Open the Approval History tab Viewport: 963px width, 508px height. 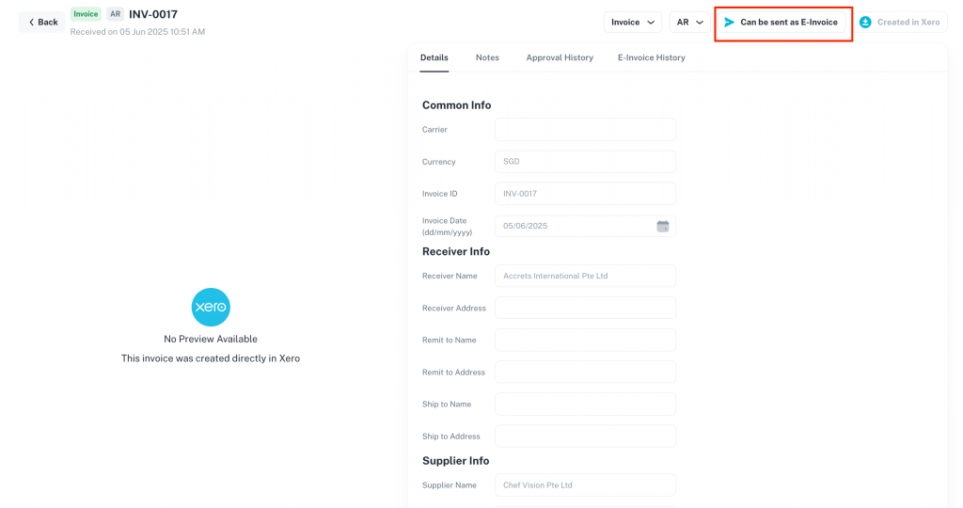560,57
